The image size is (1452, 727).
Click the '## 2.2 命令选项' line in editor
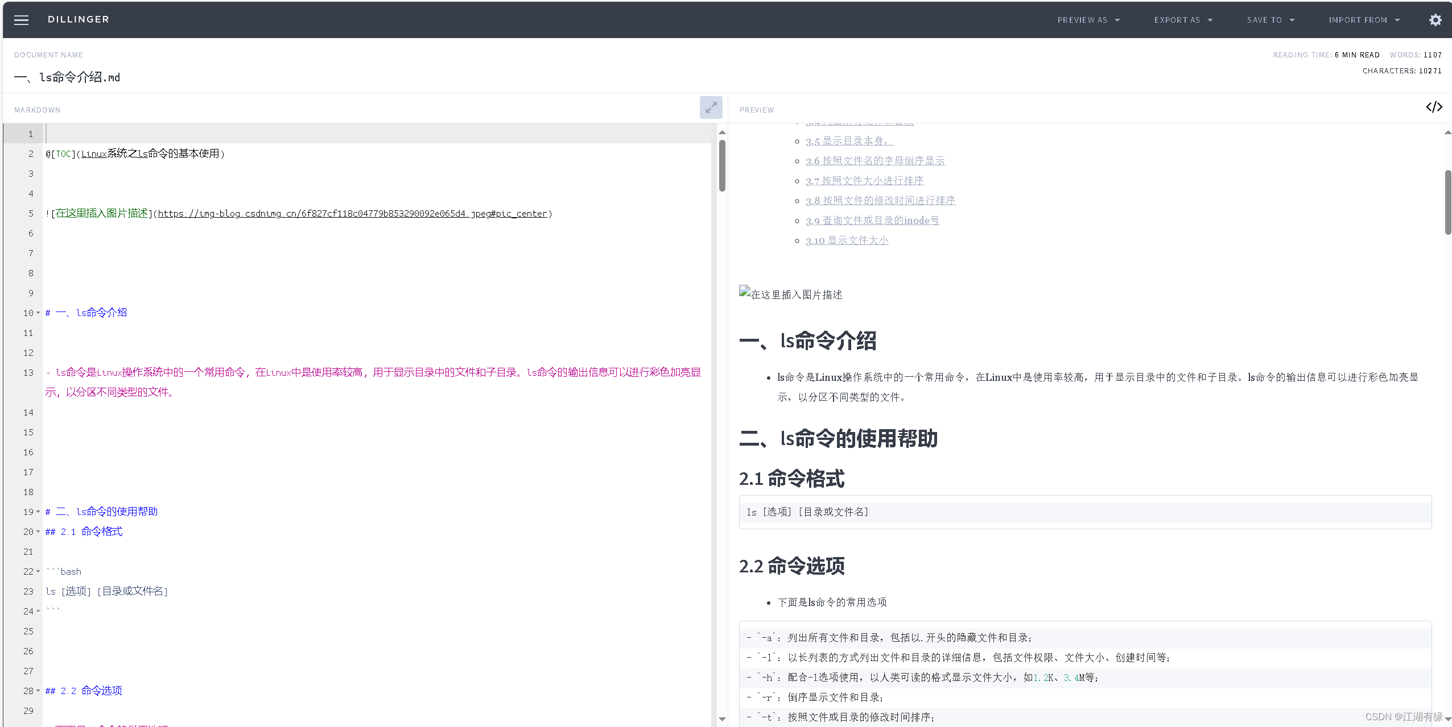click(84, 691)
